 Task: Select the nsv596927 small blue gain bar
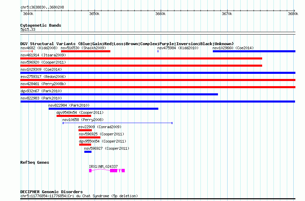pos(88,152)
